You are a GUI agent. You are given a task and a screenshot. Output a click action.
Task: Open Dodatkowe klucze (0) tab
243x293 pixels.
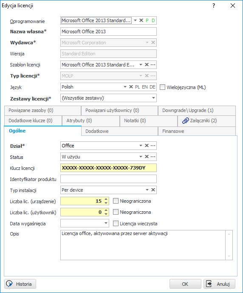33,121
